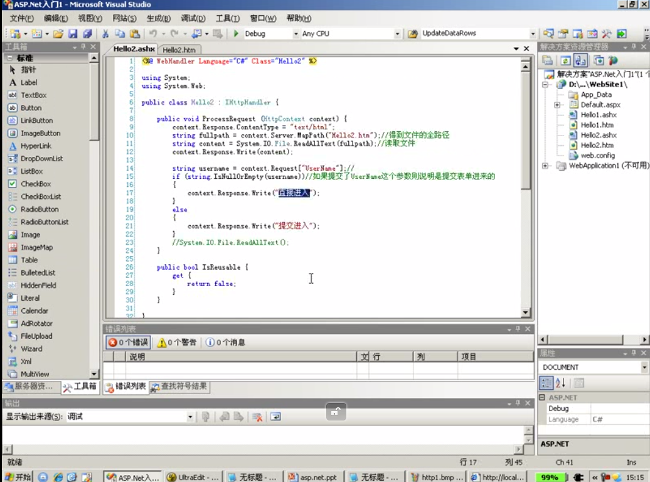Open the 调试(D) menu
Viewport: 650px width, 482px height.
pyautogui.click(x=192, y=18)
